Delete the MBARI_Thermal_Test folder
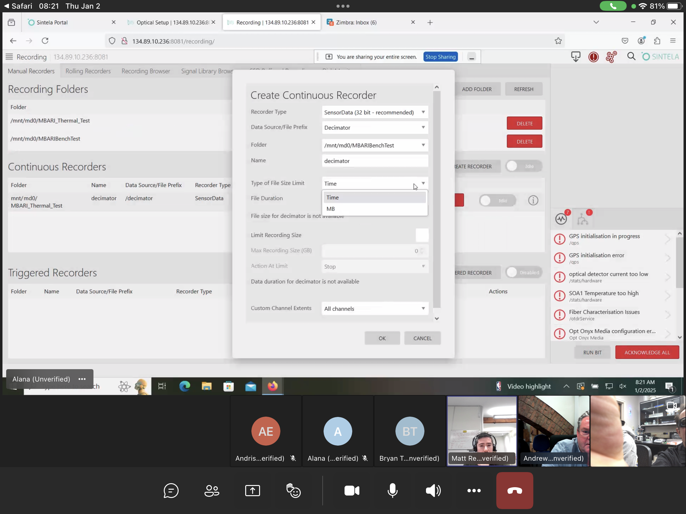The image size is (686, 514). pos(524,123)
